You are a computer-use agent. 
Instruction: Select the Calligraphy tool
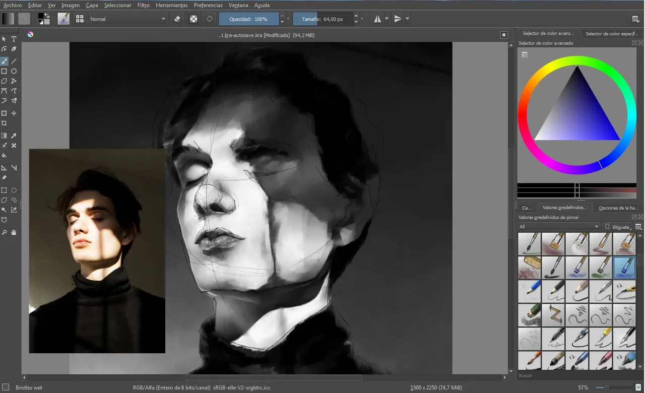click(x=14, y=49)
